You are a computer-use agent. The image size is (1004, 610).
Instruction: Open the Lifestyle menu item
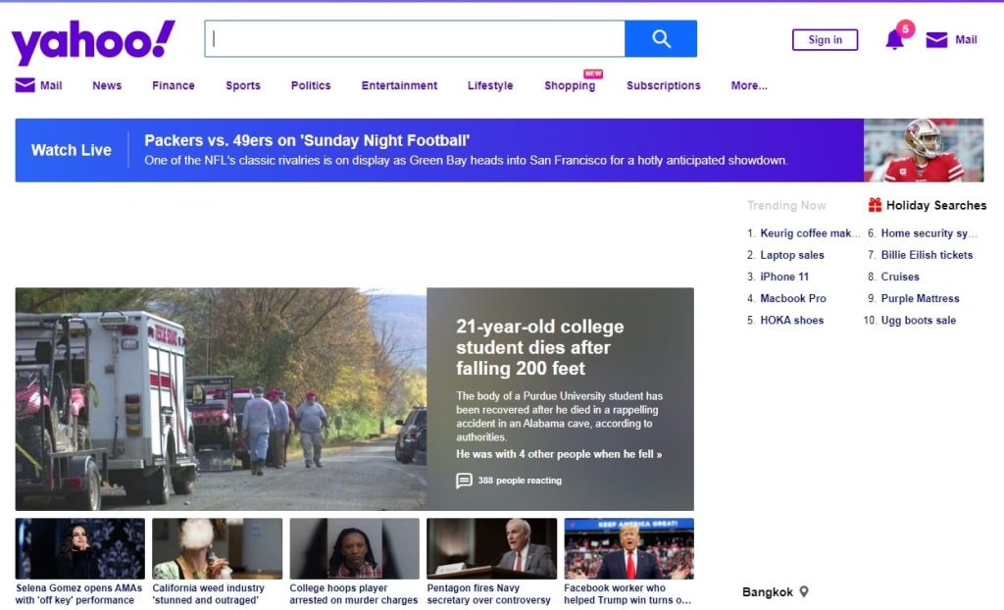[x=490, y=85]
